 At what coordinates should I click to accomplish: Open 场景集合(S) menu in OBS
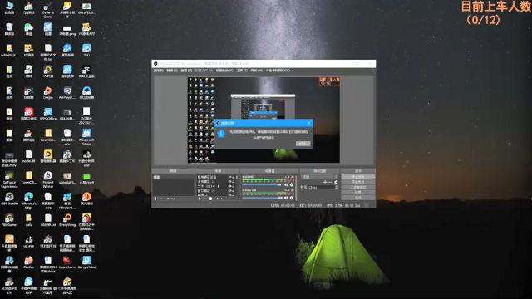(224, 71)
